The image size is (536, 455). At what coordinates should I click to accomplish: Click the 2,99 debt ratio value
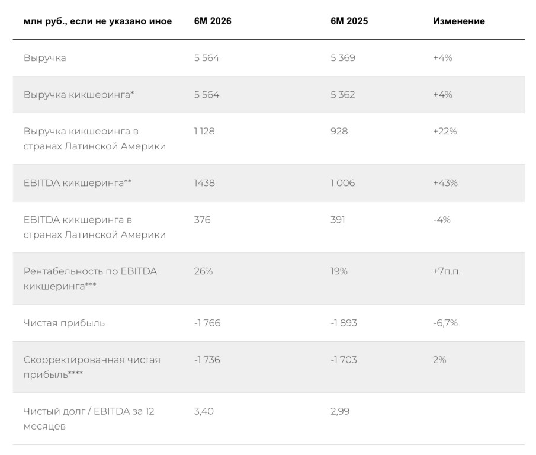click(x=340, y=411)
